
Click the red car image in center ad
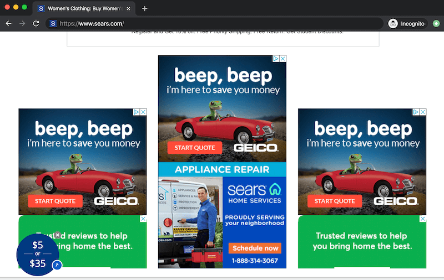(x=225, y=128)
